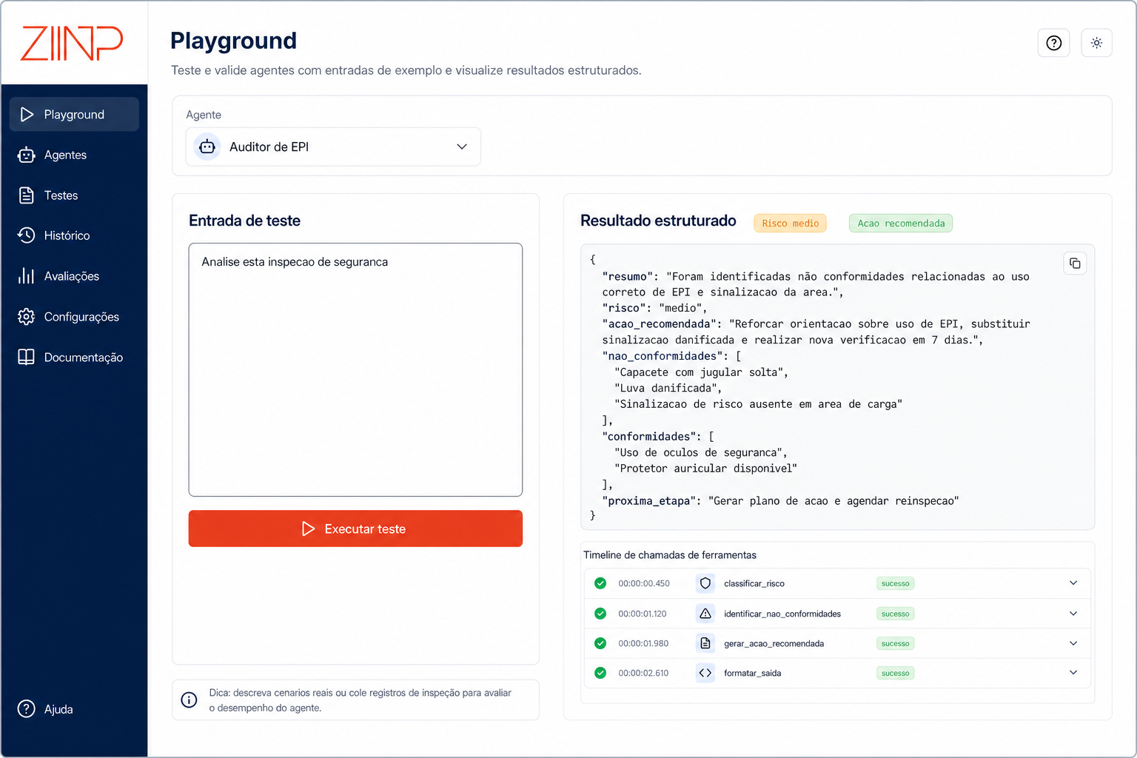
Task: Open the help question-mark icon in header
Action: (x=1053, y=43)
